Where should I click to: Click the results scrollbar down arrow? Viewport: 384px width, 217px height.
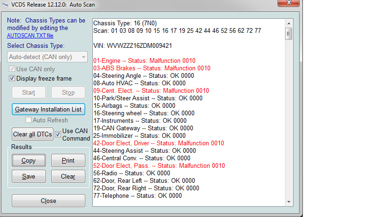tap(289, 202)
